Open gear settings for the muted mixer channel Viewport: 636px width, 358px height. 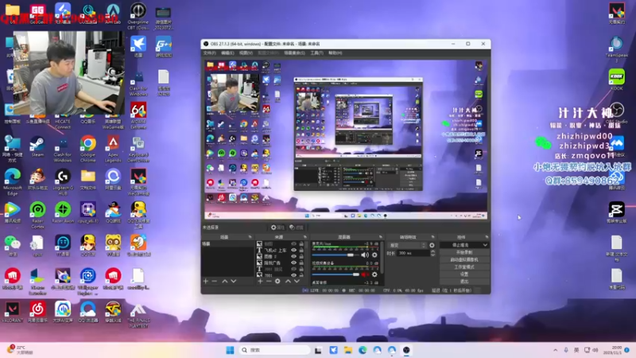(x=374, y=274)
